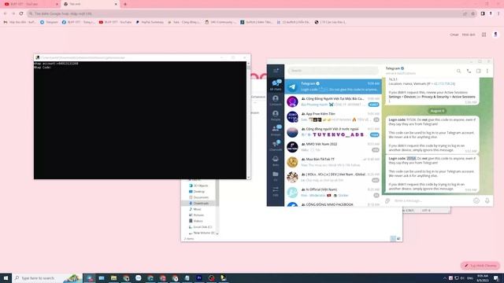Click File Explorer large icons view button

click(398, 238)
